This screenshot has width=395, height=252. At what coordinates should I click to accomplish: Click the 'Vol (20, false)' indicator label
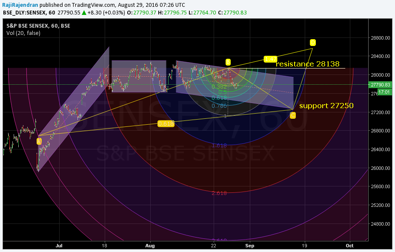click(23, 33)
